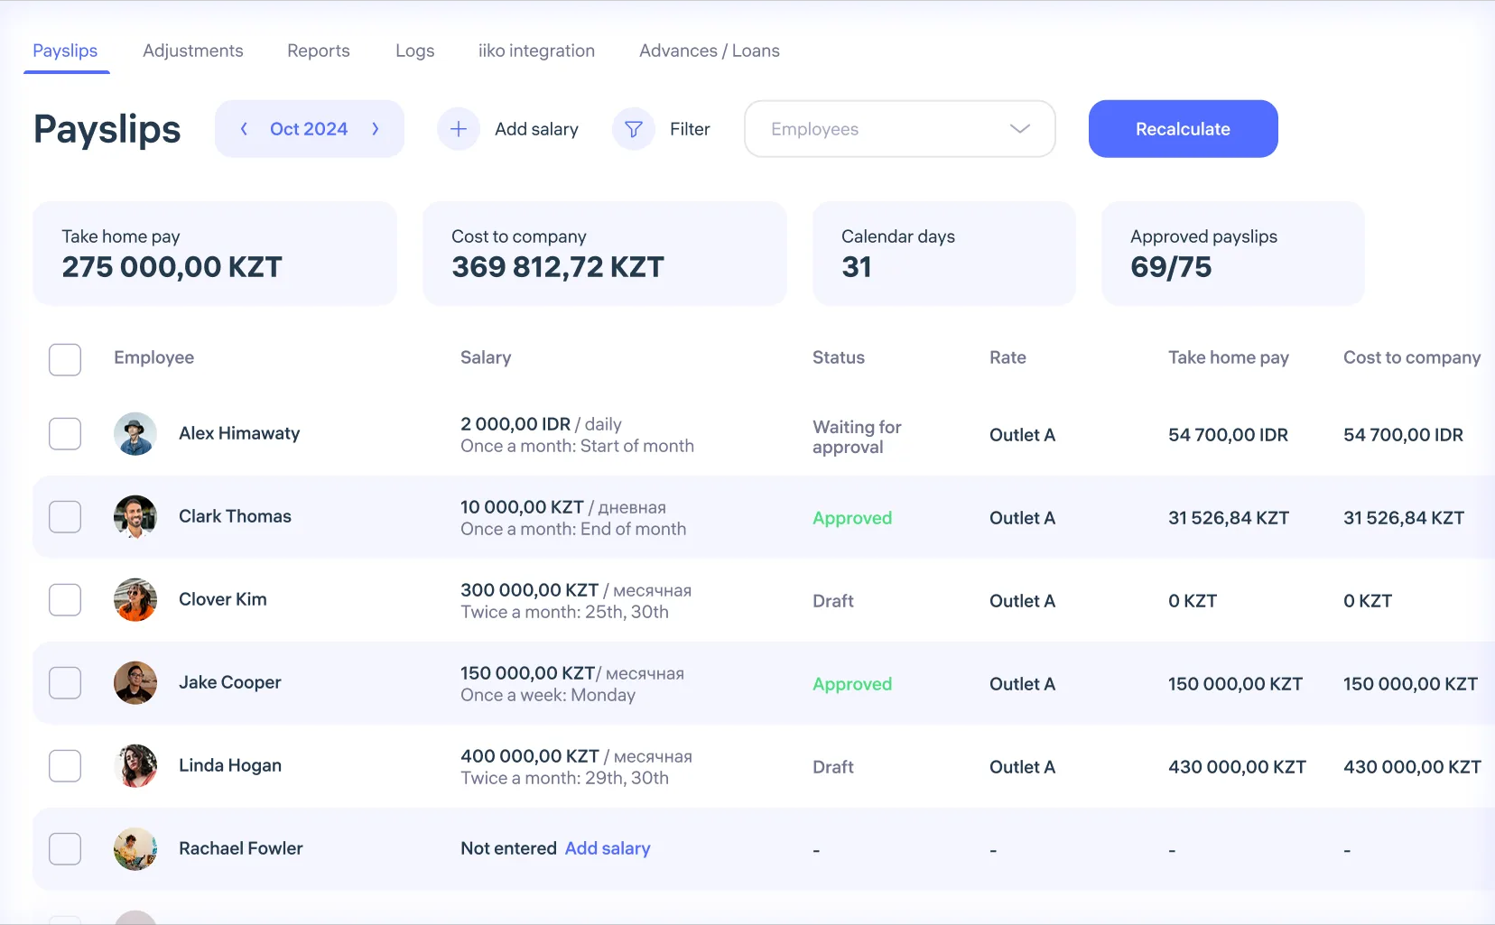The image size is (1495, 925).
Task: Tick the Clover Kim checkbox
Action: click(x=65, y=600)
